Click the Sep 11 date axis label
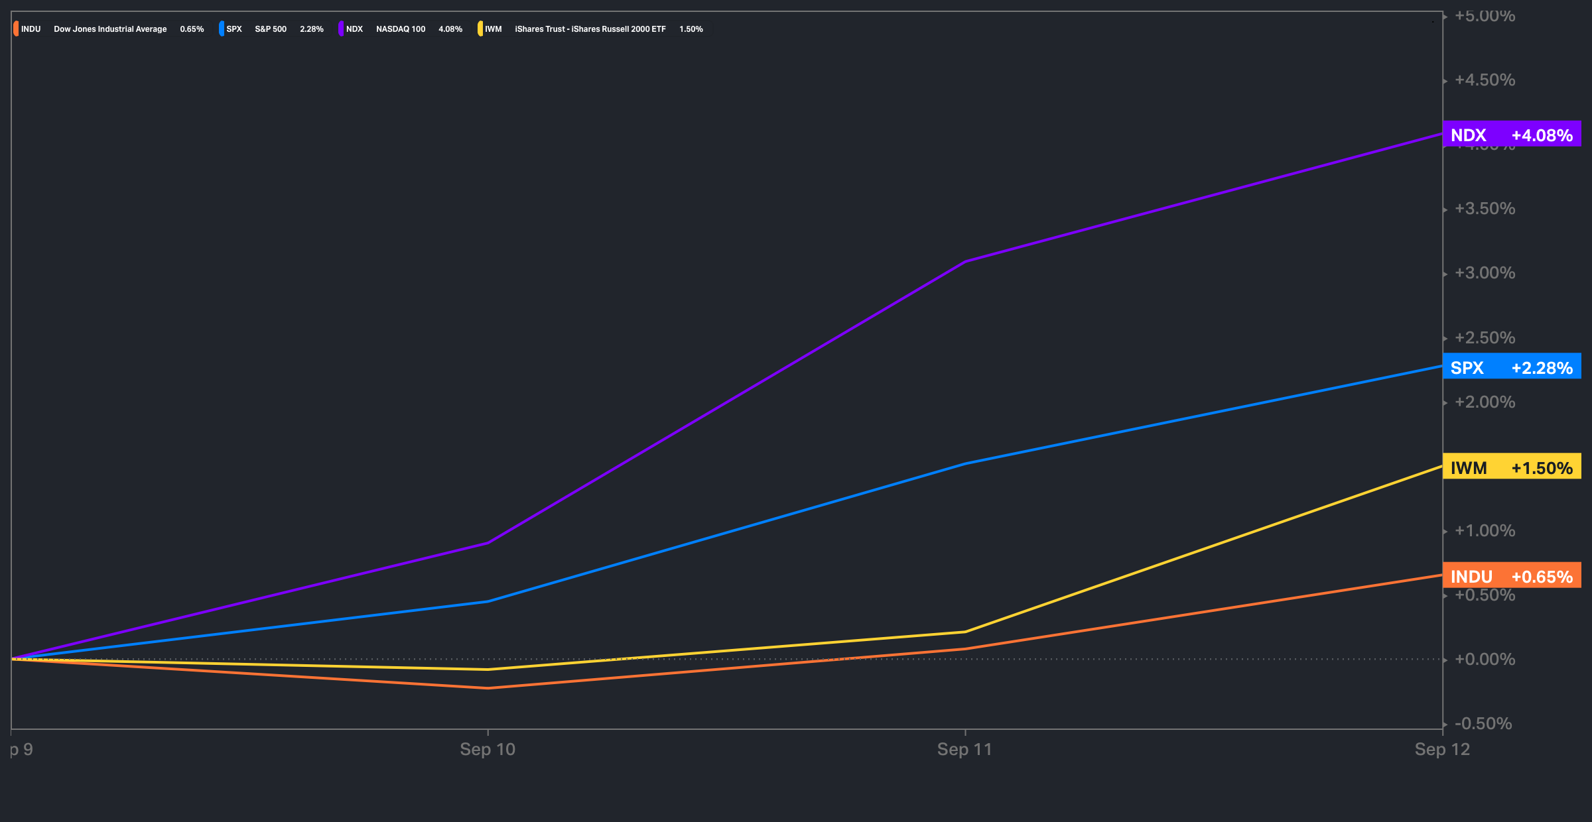Image resolution: width=1592 pixels, height=822 pixels. click(x=964, y=750)
